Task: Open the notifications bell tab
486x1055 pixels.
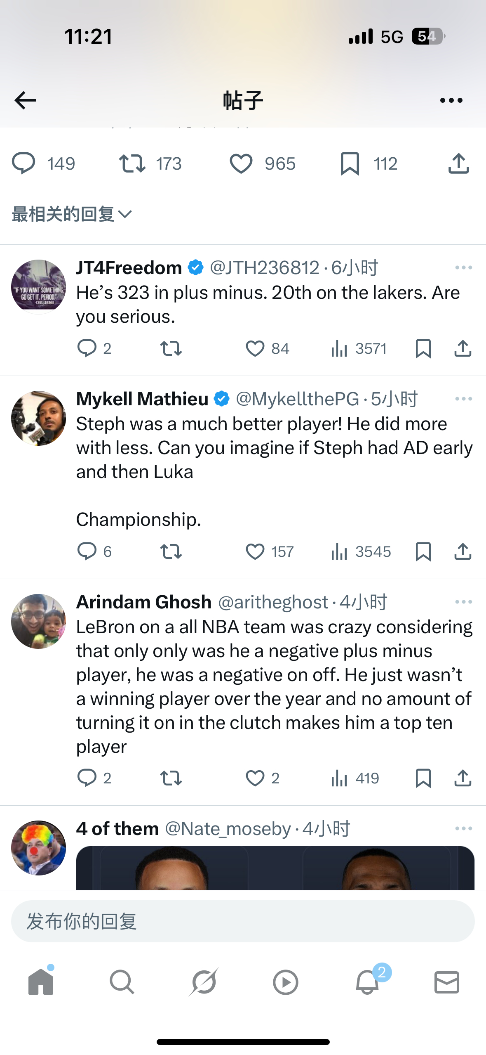Action: [367, 982]
